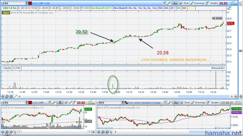Click green 13146.45 price label on $DJI chart

236,109
